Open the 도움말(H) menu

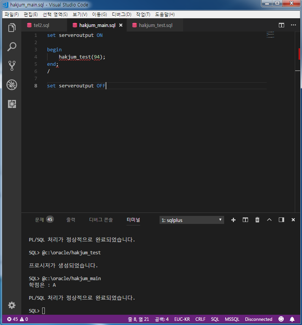pyautogui.click(x=165, y=14)
